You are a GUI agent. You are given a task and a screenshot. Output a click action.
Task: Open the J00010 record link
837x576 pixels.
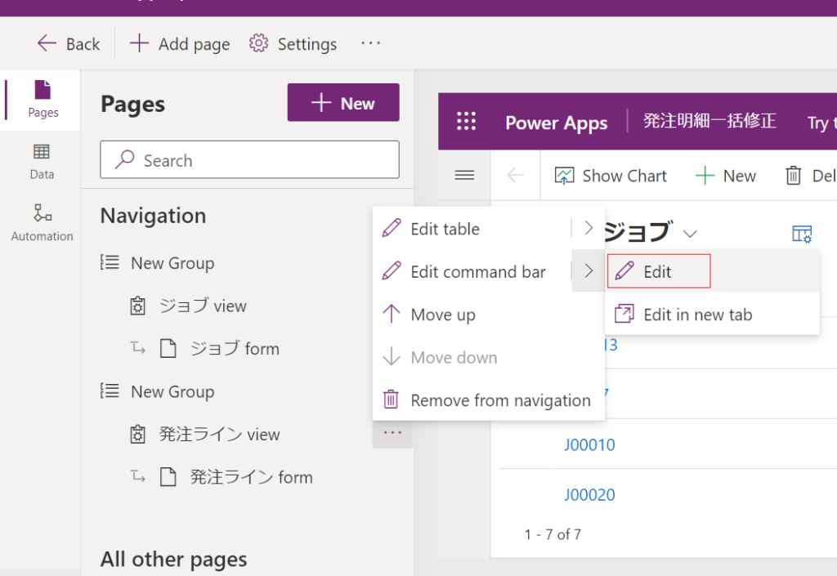tap(589, 445)
